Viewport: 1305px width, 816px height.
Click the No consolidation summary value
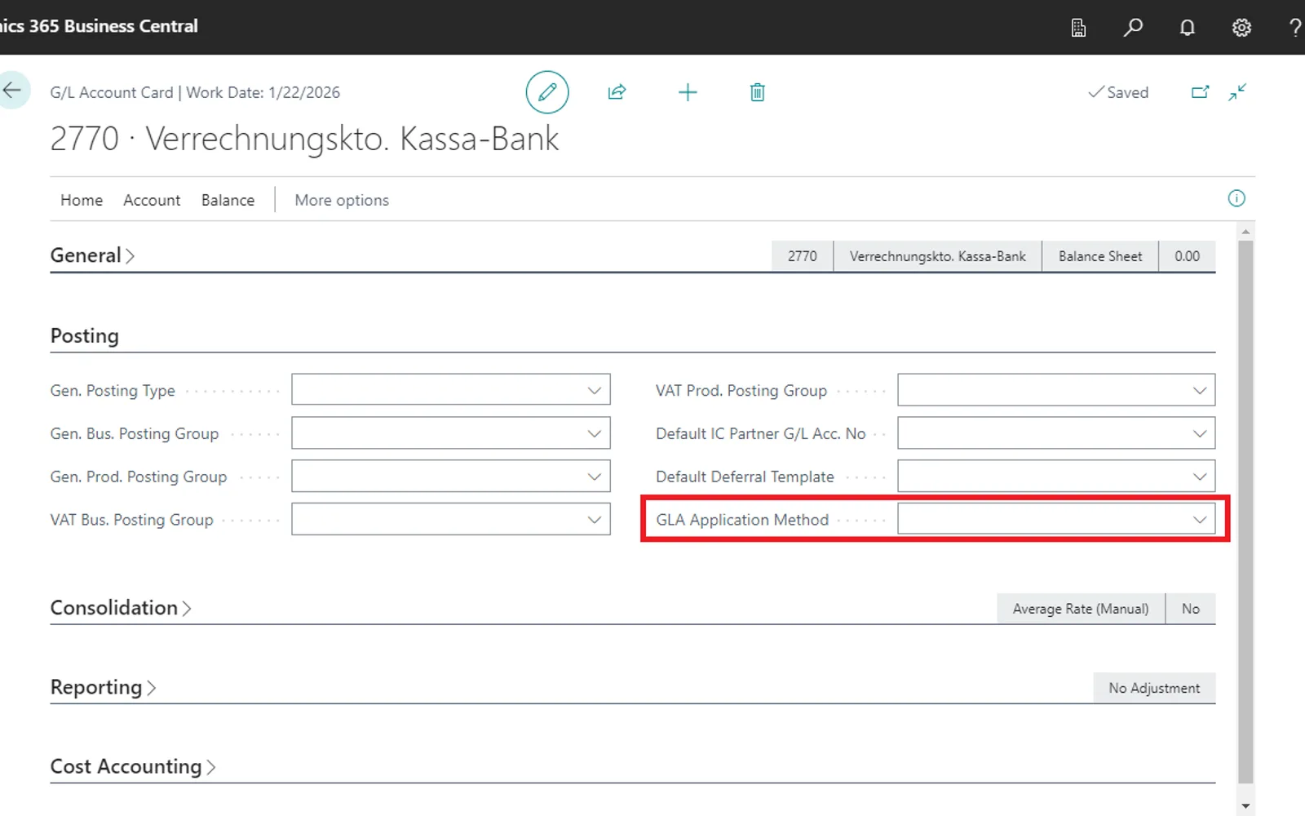pyautogui.click(x=1191, y=609)
